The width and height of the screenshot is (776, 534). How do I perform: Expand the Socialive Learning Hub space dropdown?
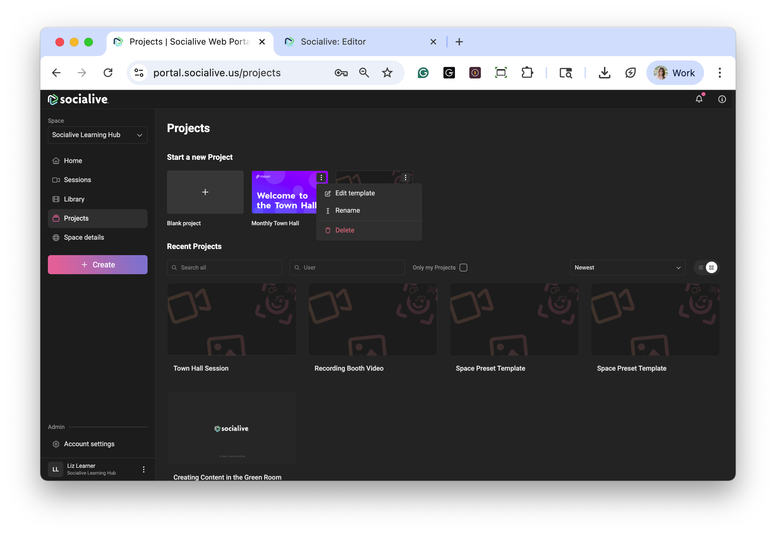pos(98,135)
